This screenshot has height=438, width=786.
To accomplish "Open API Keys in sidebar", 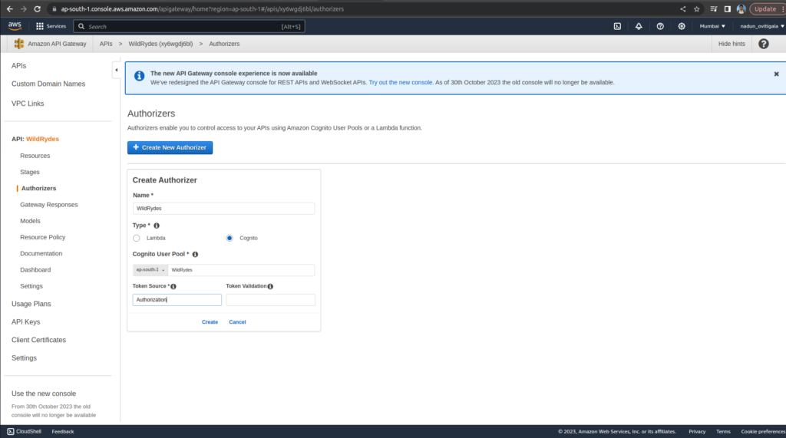I will 25,321.
